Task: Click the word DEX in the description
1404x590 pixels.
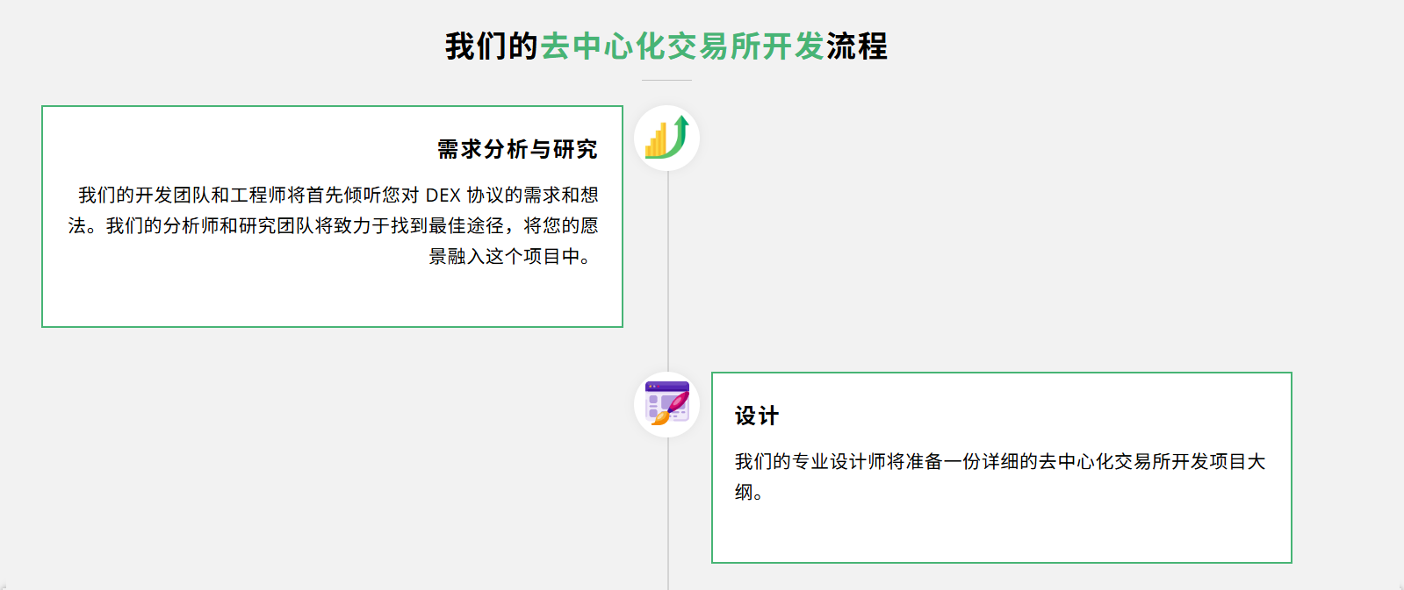Action: 443,195
